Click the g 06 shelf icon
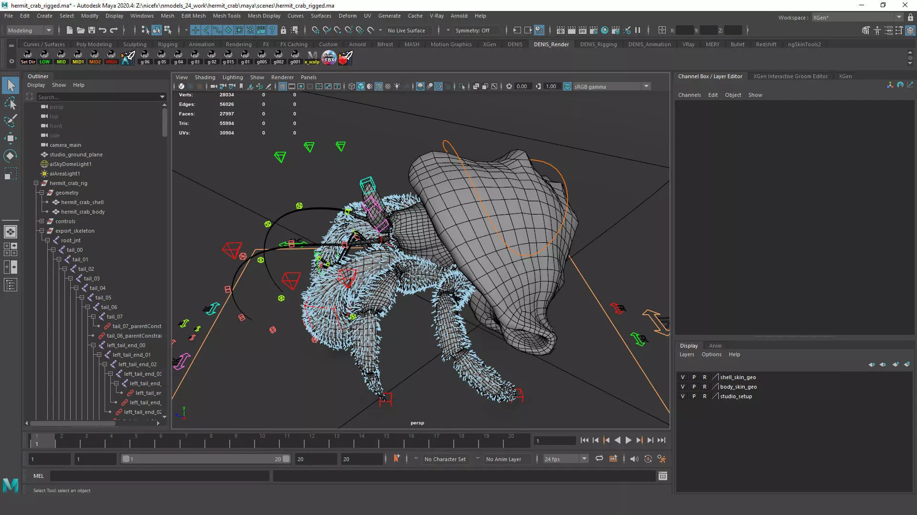917x515 pixels. coord(145,57)
